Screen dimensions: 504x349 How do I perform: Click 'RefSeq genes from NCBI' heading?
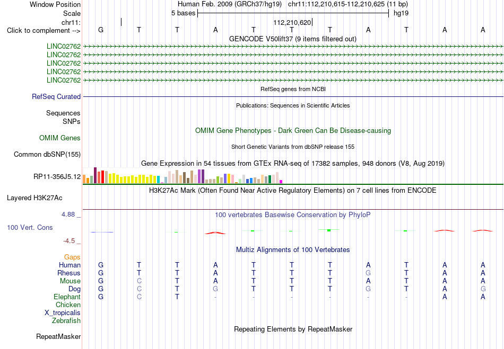pos(293,89)
